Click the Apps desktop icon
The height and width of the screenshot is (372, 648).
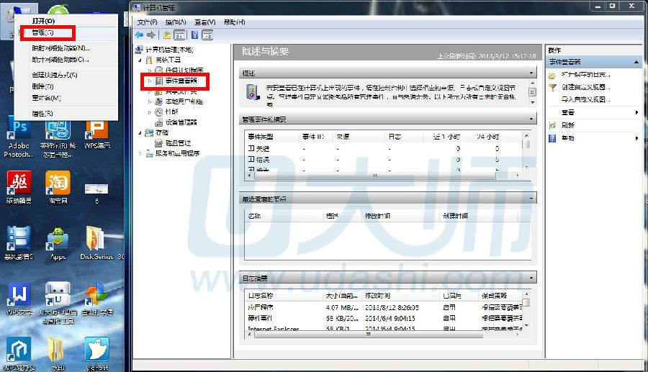tap(58, 243)
